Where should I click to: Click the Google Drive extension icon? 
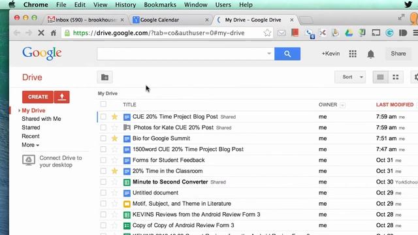click(349, 33)
